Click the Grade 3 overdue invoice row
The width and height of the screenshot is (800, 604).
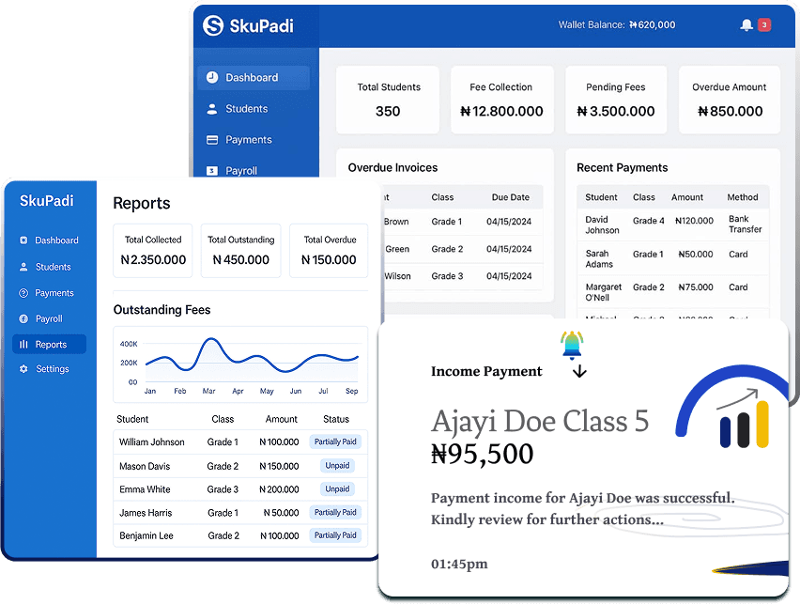pyautogui.click(x=462, y=276)
